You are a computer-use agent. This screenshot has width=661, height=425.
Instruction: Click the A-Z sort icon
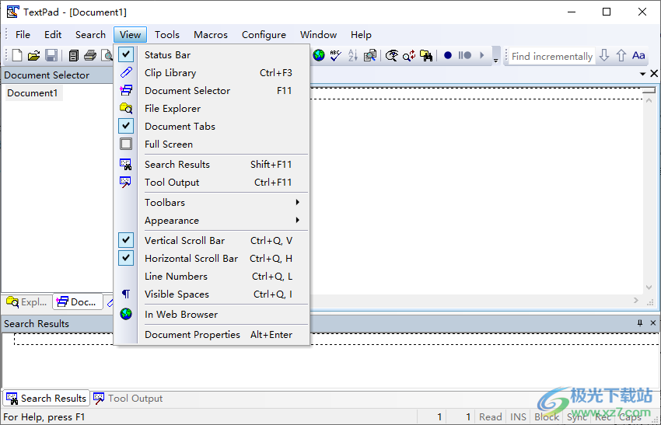tap(353, 55)
